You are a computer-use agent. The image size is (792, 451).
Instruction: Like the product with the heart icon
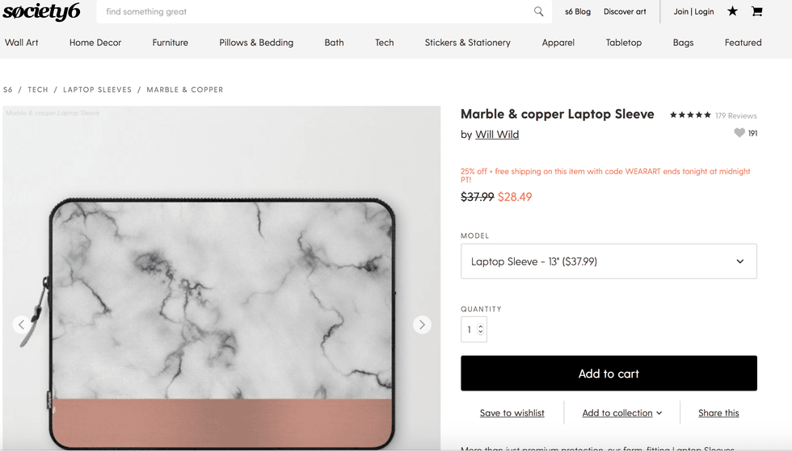pos(739,133)
